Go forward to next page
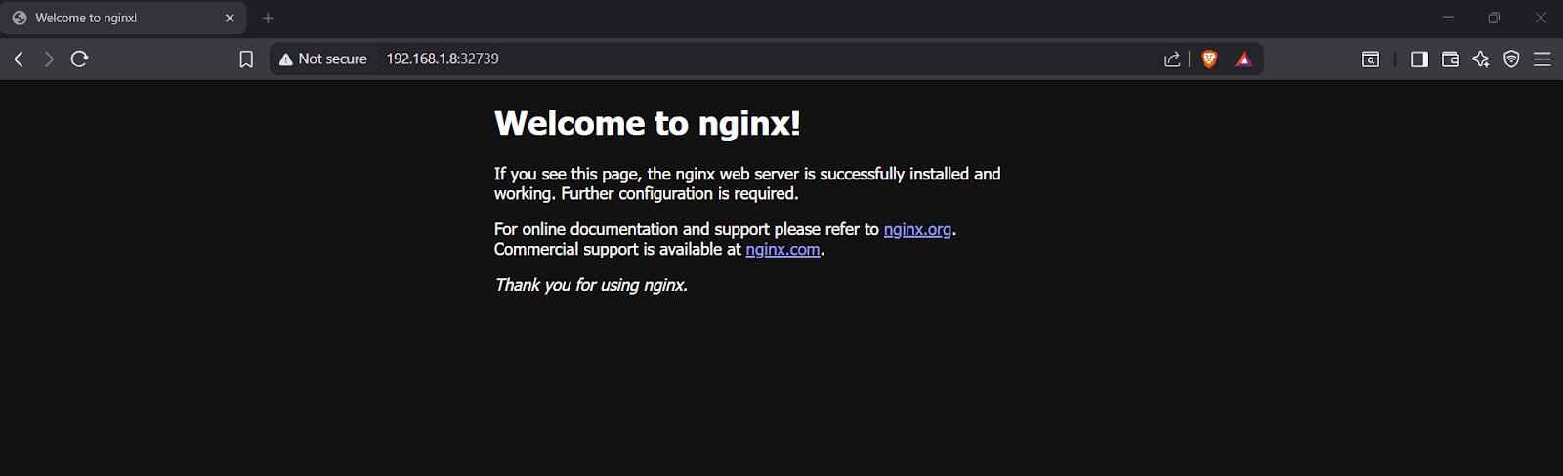1563x476 pixels. (49, 59)
